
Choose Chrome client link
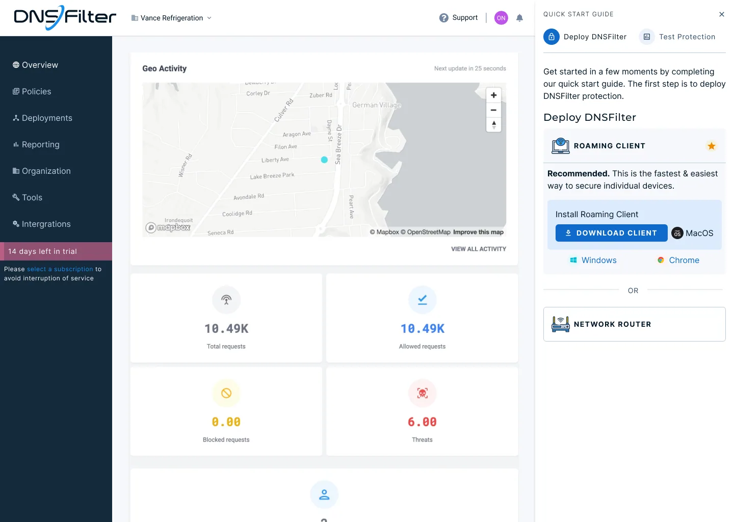pyautogui.click(x=678, y=260)
